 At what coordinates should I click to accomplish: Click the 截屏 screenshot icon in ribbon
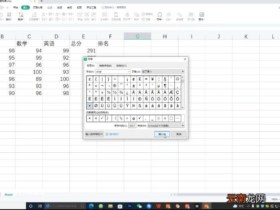tap(21, 15)
